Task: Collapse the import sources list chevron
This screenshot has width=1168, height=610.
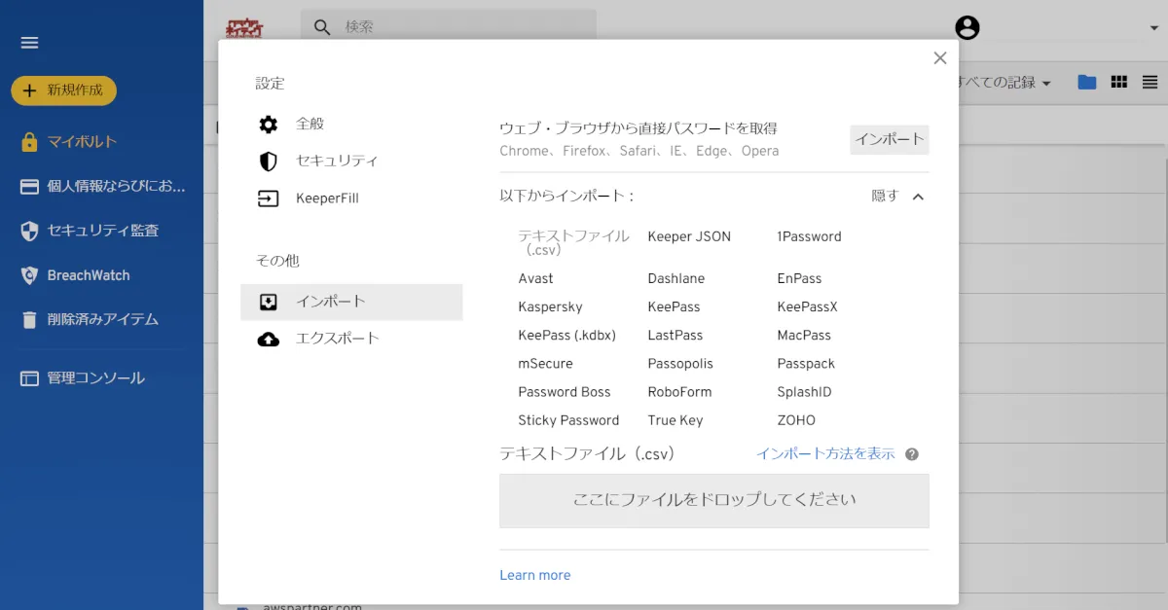Action: pyautogui.click(x=917, y=197)
